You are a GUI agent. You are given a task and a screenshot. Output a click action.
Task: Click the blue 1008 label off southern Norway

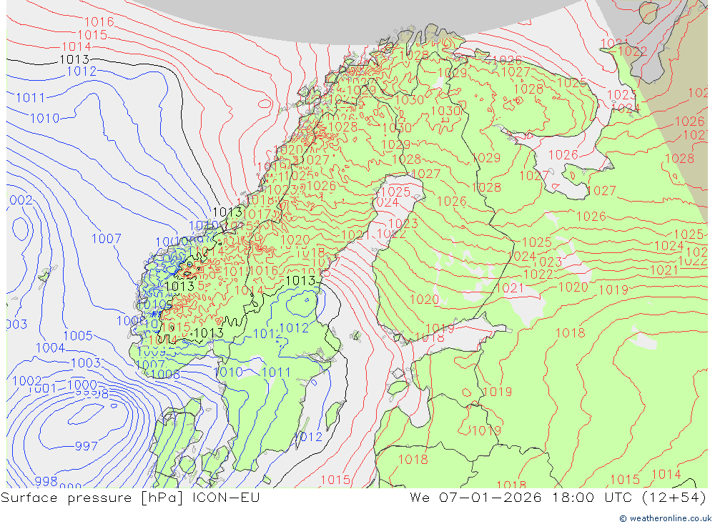pos(165,375)
